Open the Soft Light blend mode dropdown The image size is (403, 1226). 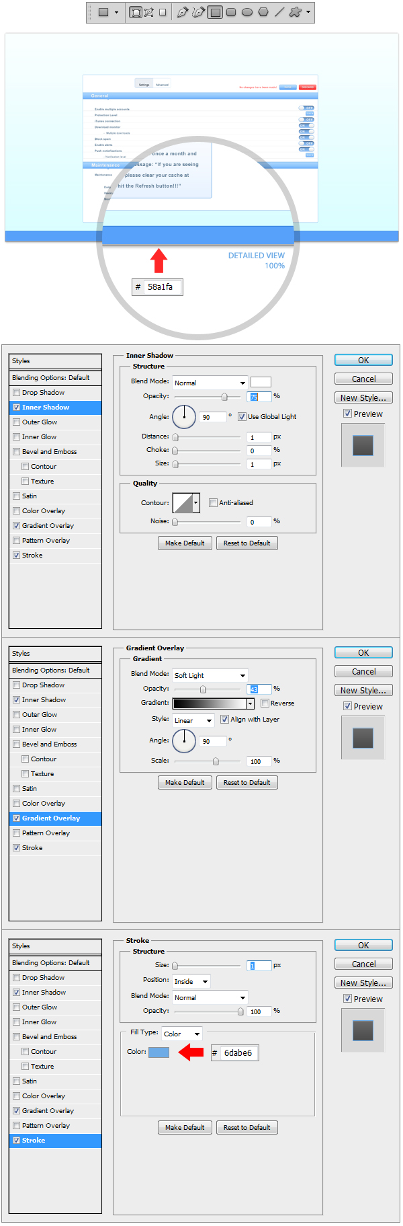(210, 675)
